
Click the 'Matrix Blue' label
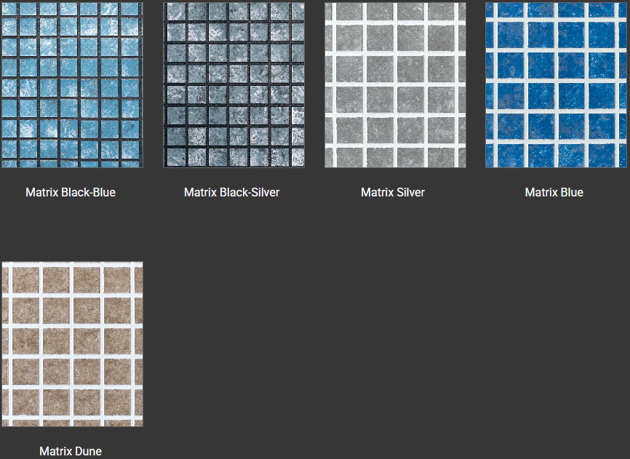click(554, 192)
